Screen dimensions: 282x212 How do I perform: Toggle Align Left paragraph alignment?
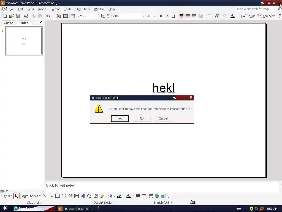pos(182,16)
